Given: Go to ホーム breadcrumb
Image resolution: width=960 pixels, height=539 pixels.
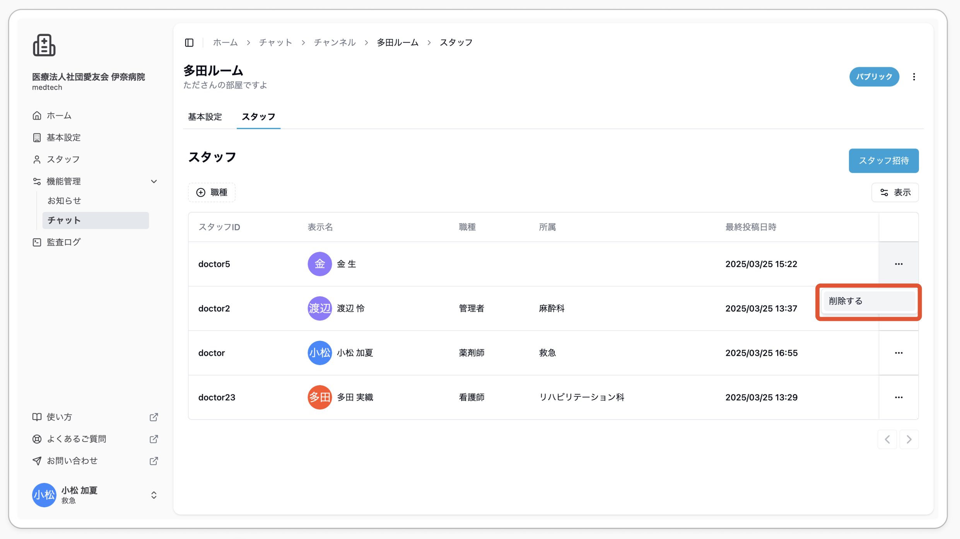Looking at the screenshot, I should point(225,43).
